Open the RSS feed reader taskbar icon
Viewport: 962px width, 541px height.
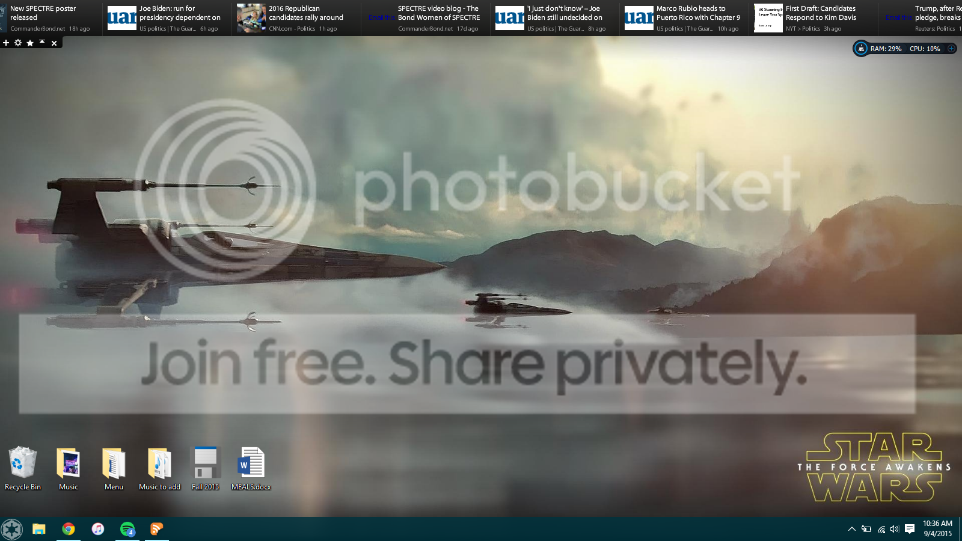click(157, 529)
